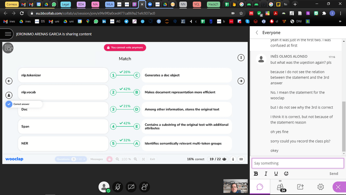Click answer circle letter B

tap(137, 92)
